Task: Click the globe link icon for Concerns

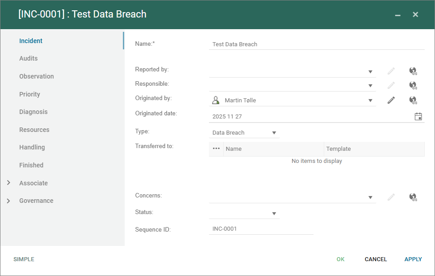Action: 413,197
